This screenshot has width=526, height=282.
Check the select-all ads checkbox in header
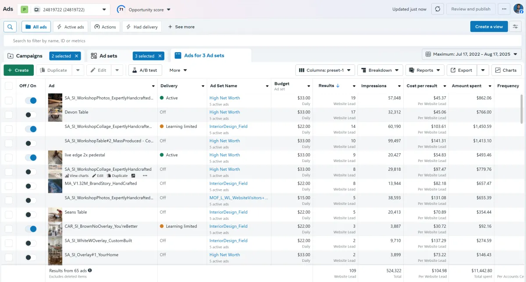[9, 86]
